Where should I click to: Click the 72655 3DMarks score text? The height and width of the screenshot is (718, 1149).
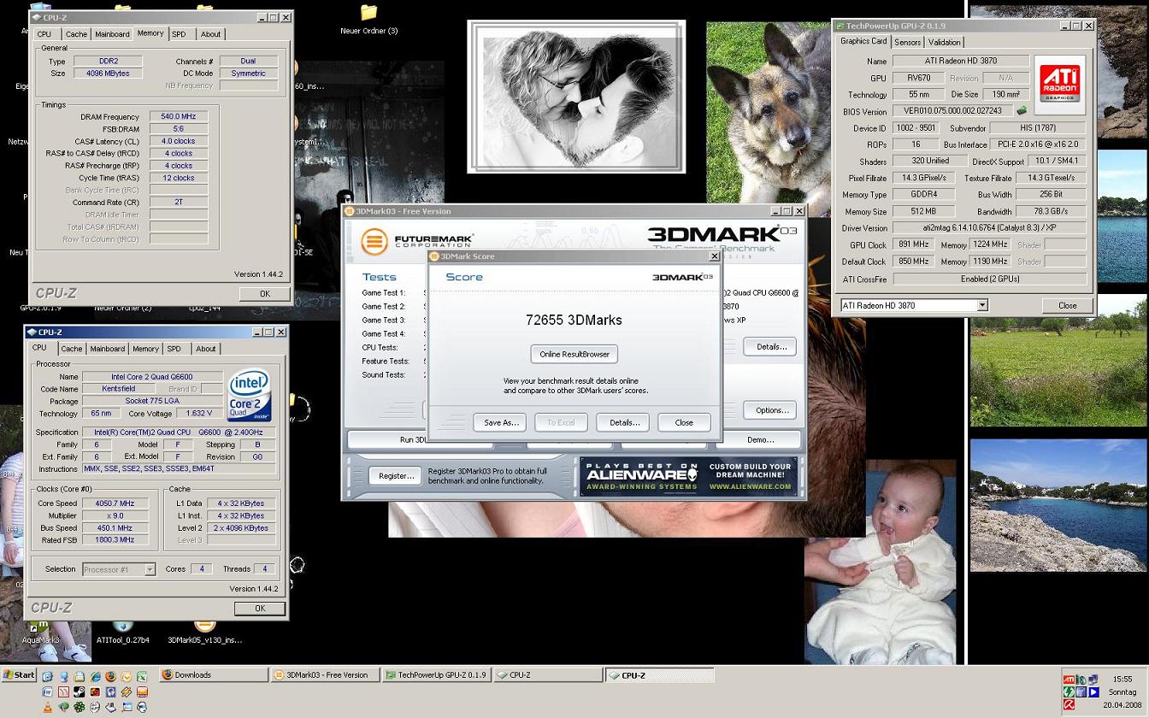tap(574, 320)
